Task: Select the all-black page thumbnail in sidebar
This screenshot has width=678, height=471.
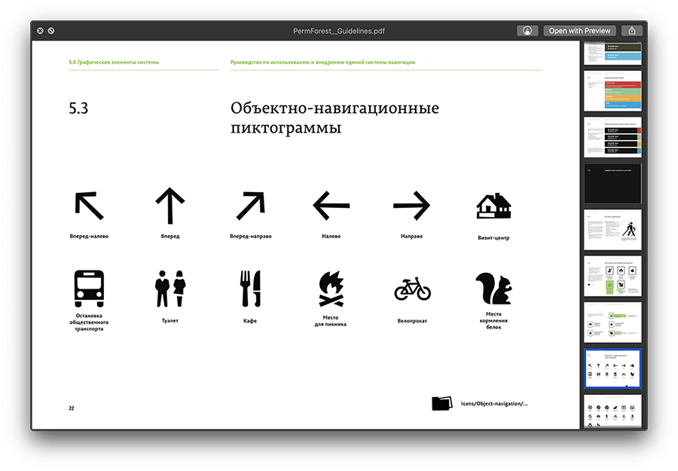Action: 612,182
